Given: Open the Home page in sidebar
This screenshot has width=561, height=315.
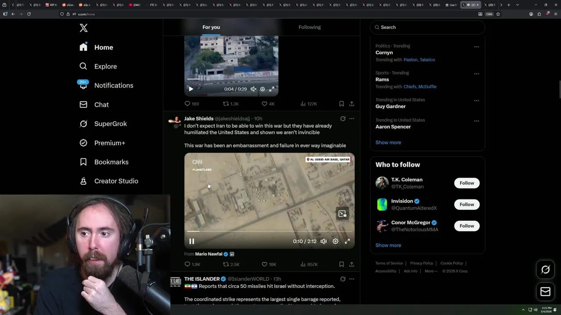Looking at the screenshot, I should 96,47.
